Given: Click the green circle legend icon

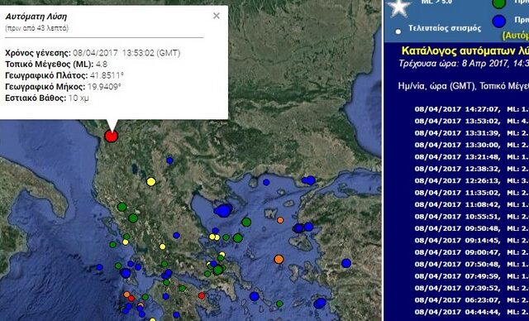Looking at the screenshot, I should [499, 3].
